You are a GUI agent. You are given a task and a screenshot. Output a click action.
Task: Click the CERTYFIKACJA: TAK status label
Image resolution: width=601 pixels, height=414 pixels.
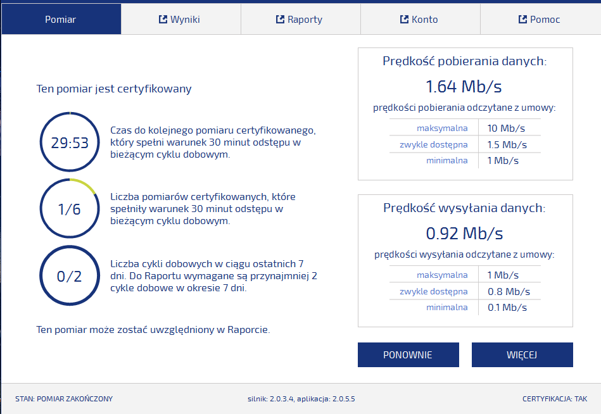point(555,399)
